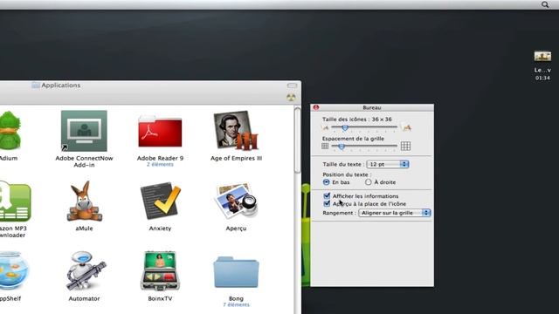Click the burn icon in Applications toolbar

point(291,98)
